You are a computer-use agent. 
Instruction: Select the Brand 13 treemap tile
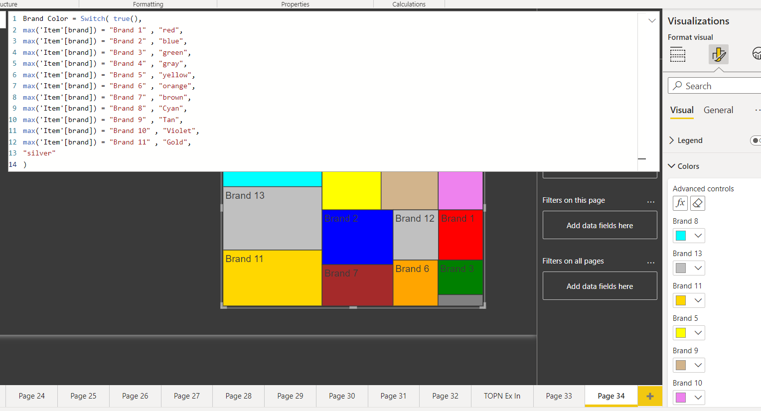tap(272, 218)
